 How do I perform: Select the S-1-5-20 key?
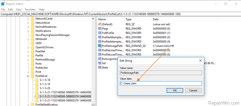click(x=45, y=88)
